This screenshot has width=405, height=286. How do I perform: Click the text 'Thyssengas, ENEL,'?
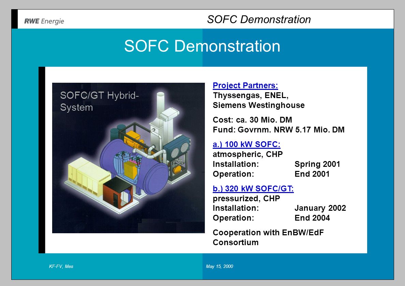pos(251,95)
